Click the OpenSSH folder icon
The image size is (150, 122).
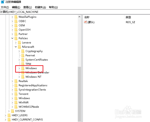pyautogui.click(x=16, y=30)
